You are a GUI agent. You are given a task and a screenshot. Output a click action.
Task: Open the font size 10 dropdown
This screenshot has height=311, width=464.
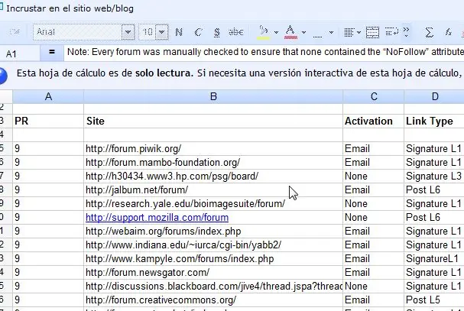162,32
